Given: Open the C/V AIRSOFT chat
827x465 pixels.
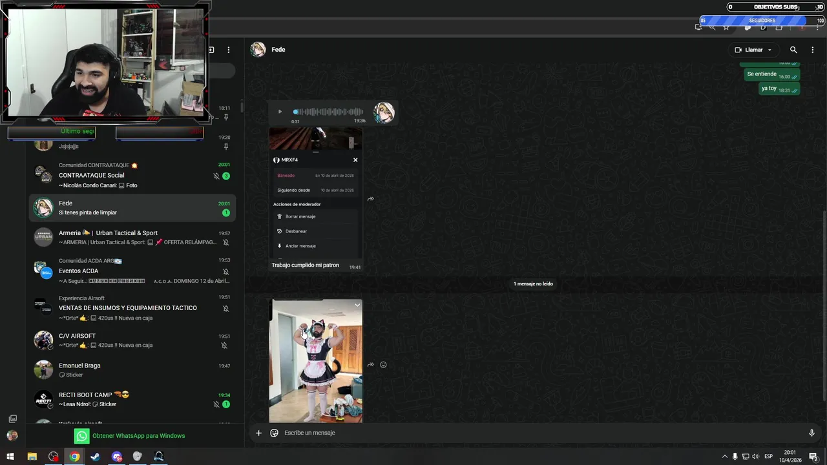Looking at the screenshot, I should point(132,340).
